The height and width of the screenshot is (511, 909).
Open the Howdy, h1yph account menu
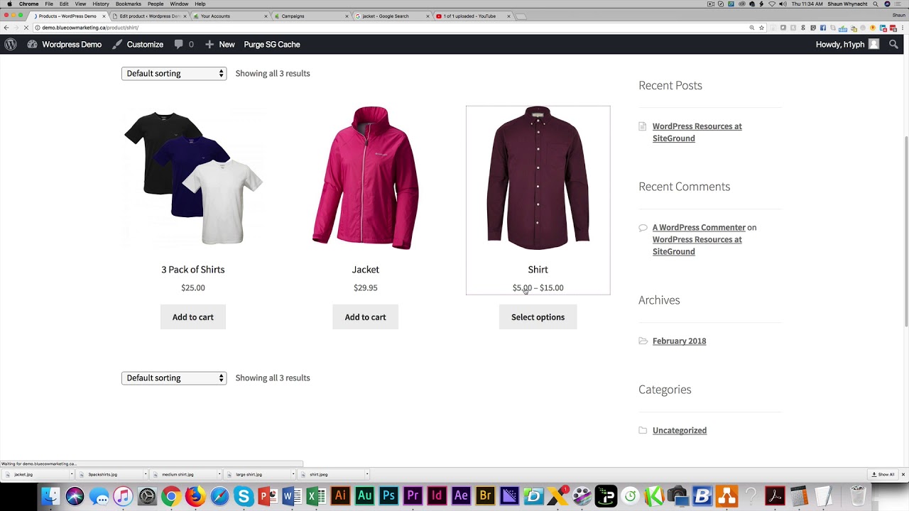pyautogui.click(x=847, y=44)
